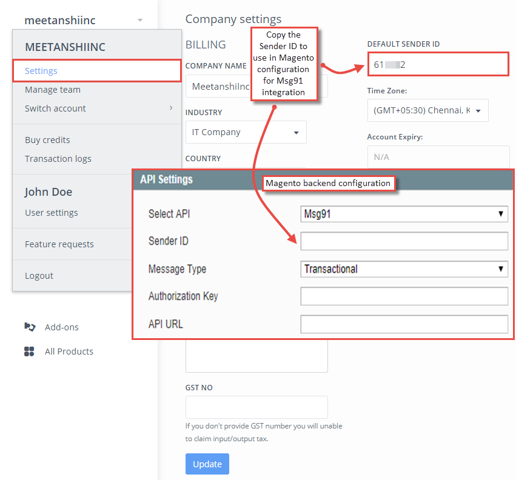Expand the meetanshiinc account dropdown arrow

coord(140,21)
